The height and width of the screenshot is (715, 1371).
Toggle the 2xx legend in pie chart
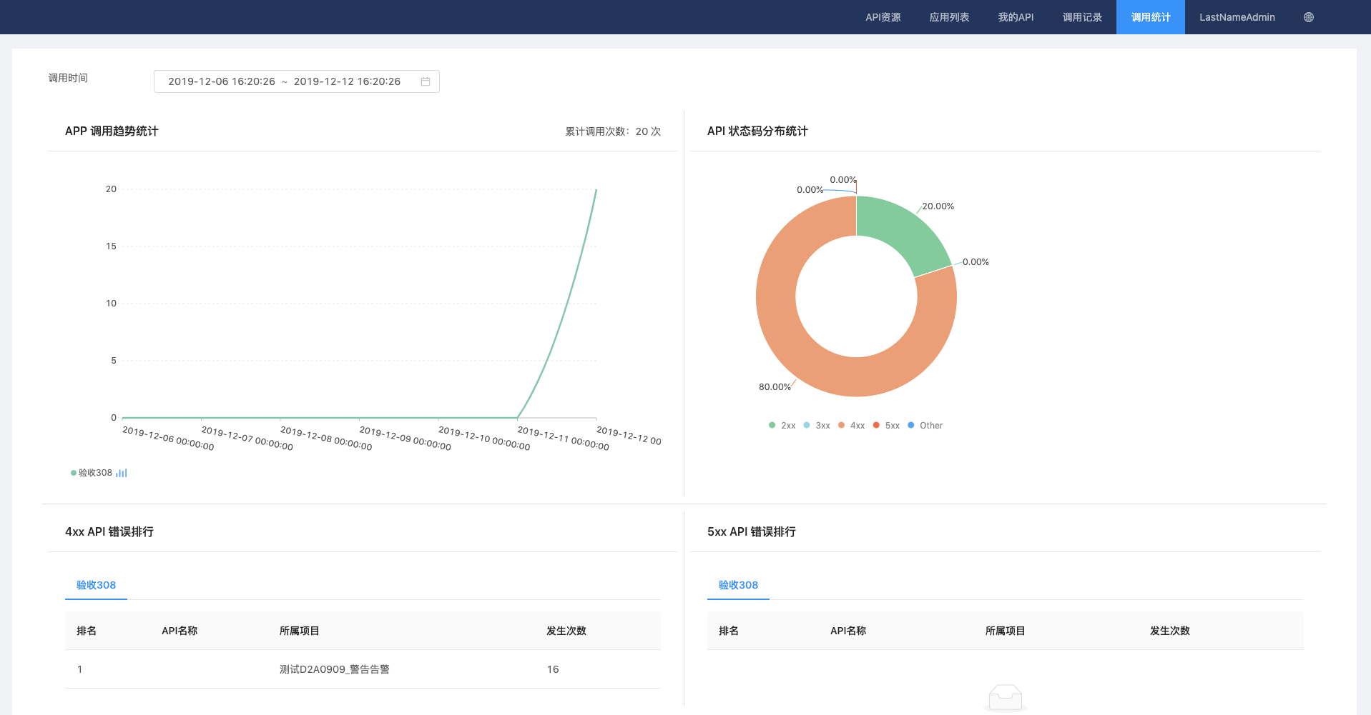pos(782,426)
